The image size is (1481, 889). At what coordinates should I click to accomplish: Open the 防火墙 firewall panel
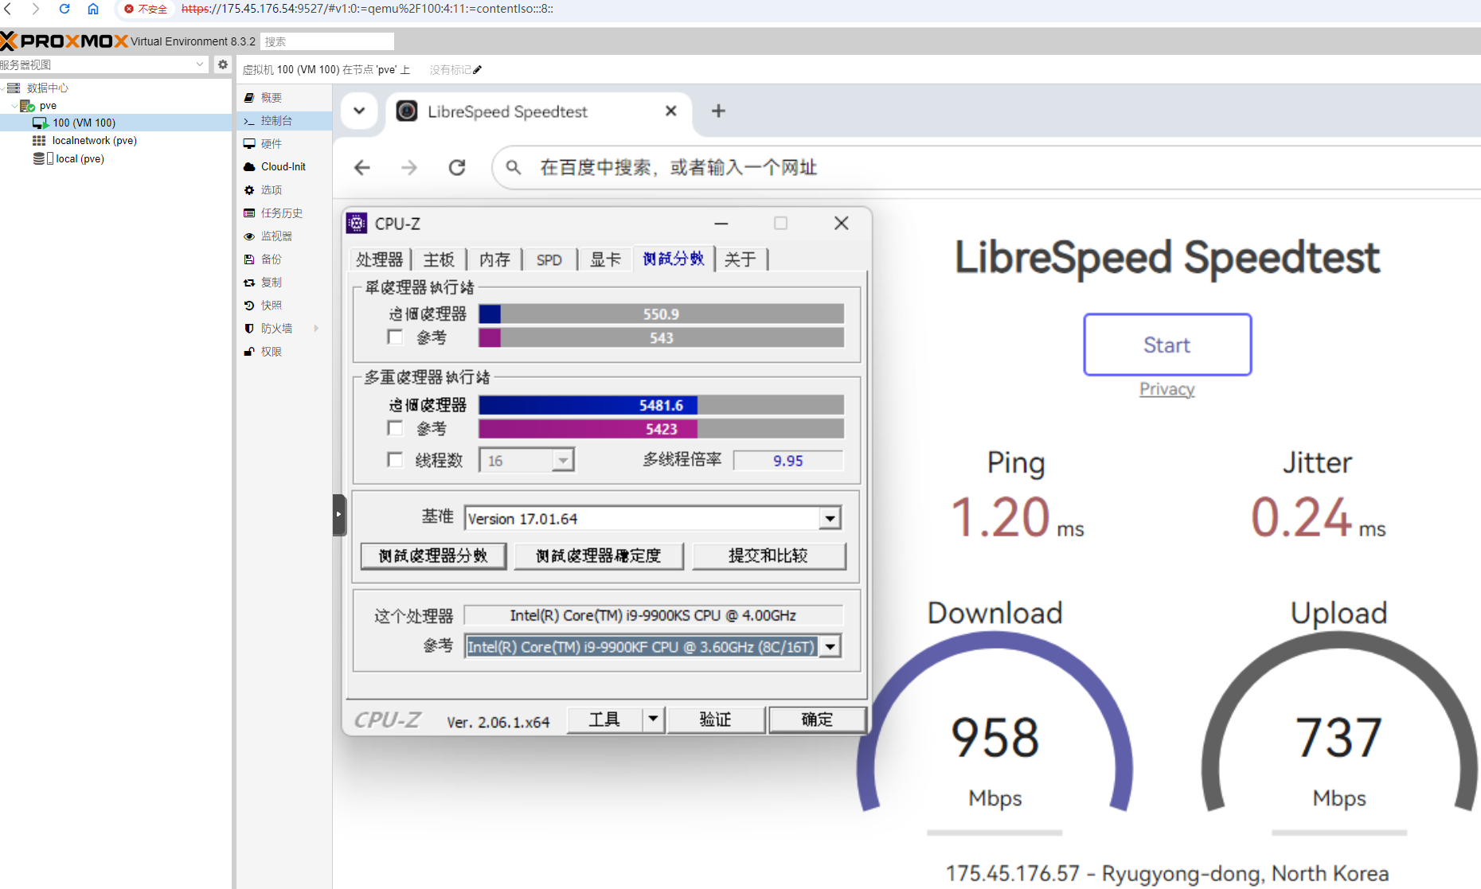pos(284,329)
